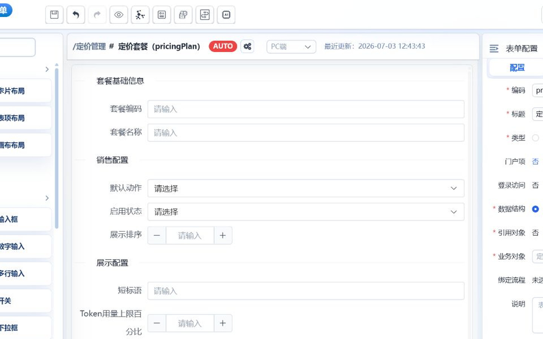This screenshot has height=339, width=543.
Task: Select the 类型 radio button
Action: point(535,138)
